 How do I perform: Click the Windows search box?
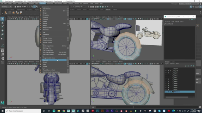pyautogui.click(x=23, y=111)
